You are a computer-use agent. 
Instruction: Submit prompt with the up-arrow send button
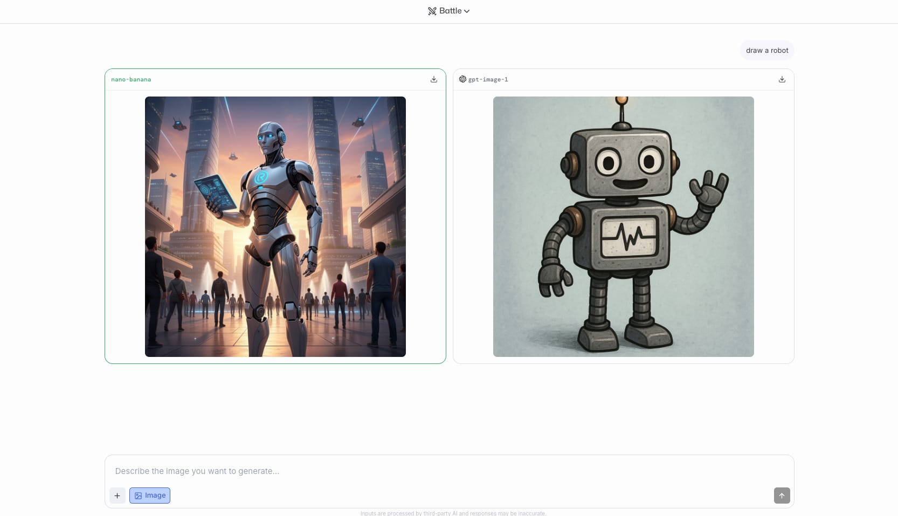coord(782,496)
